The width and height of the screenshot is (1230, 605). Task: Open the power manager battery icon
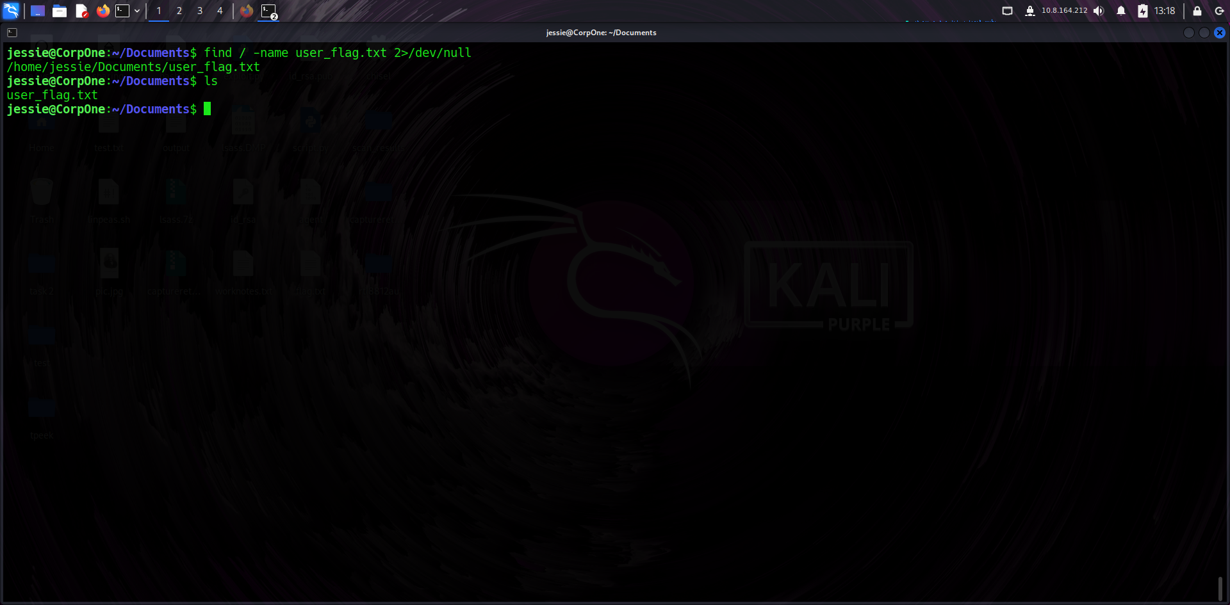coord(1142,11)
